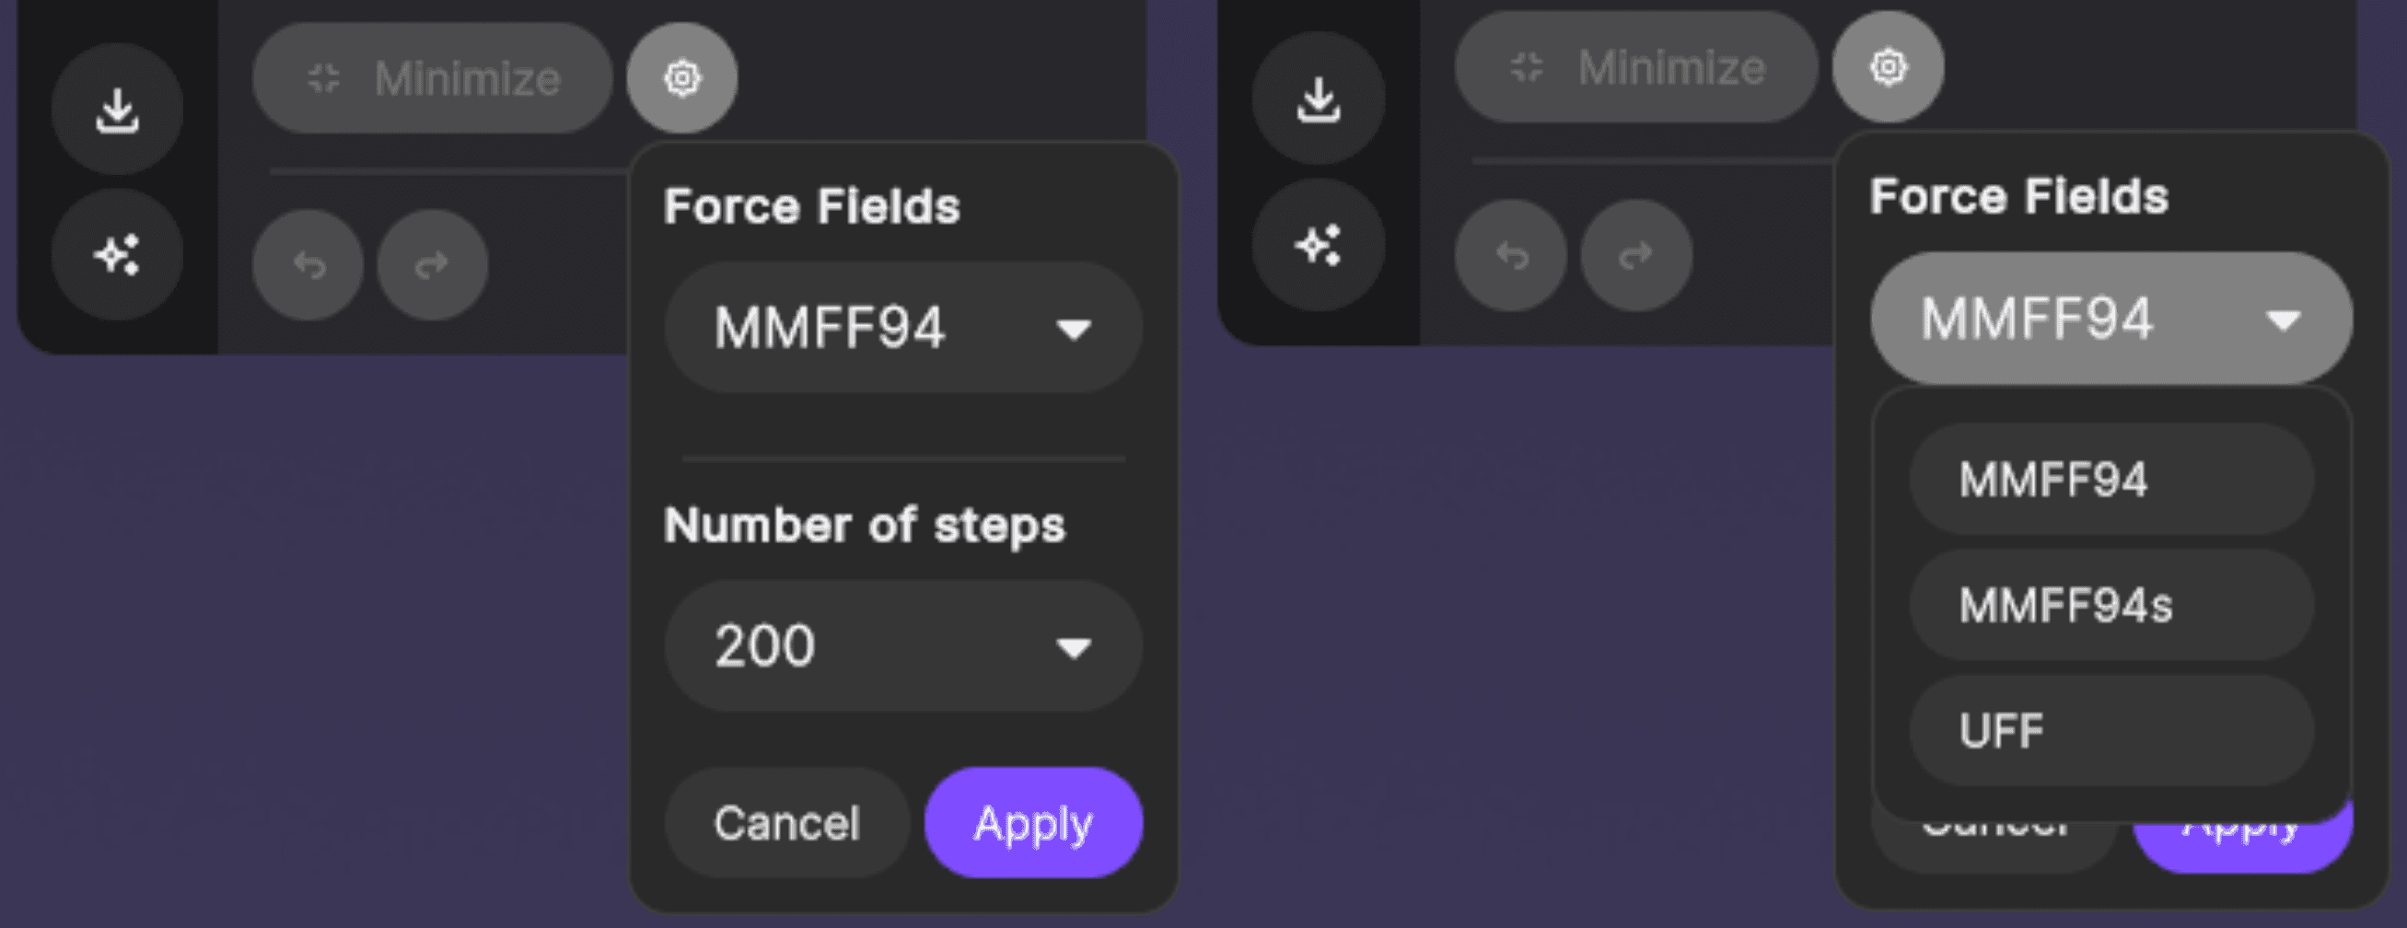The width and height of the screenshot is (2407, 928).
Task: Select the MMFF94 option in the open list
Action: click(2110, 480)
